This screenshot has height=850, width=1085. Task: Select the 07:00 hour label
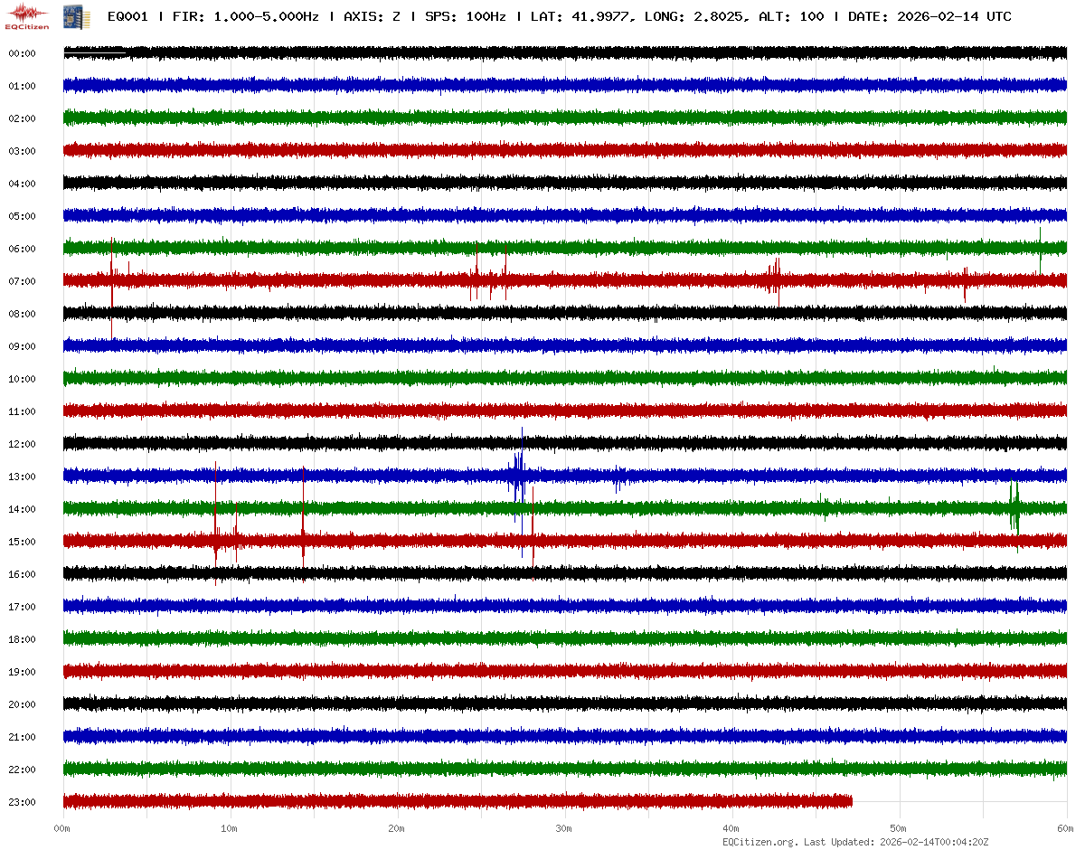[22, 281]
